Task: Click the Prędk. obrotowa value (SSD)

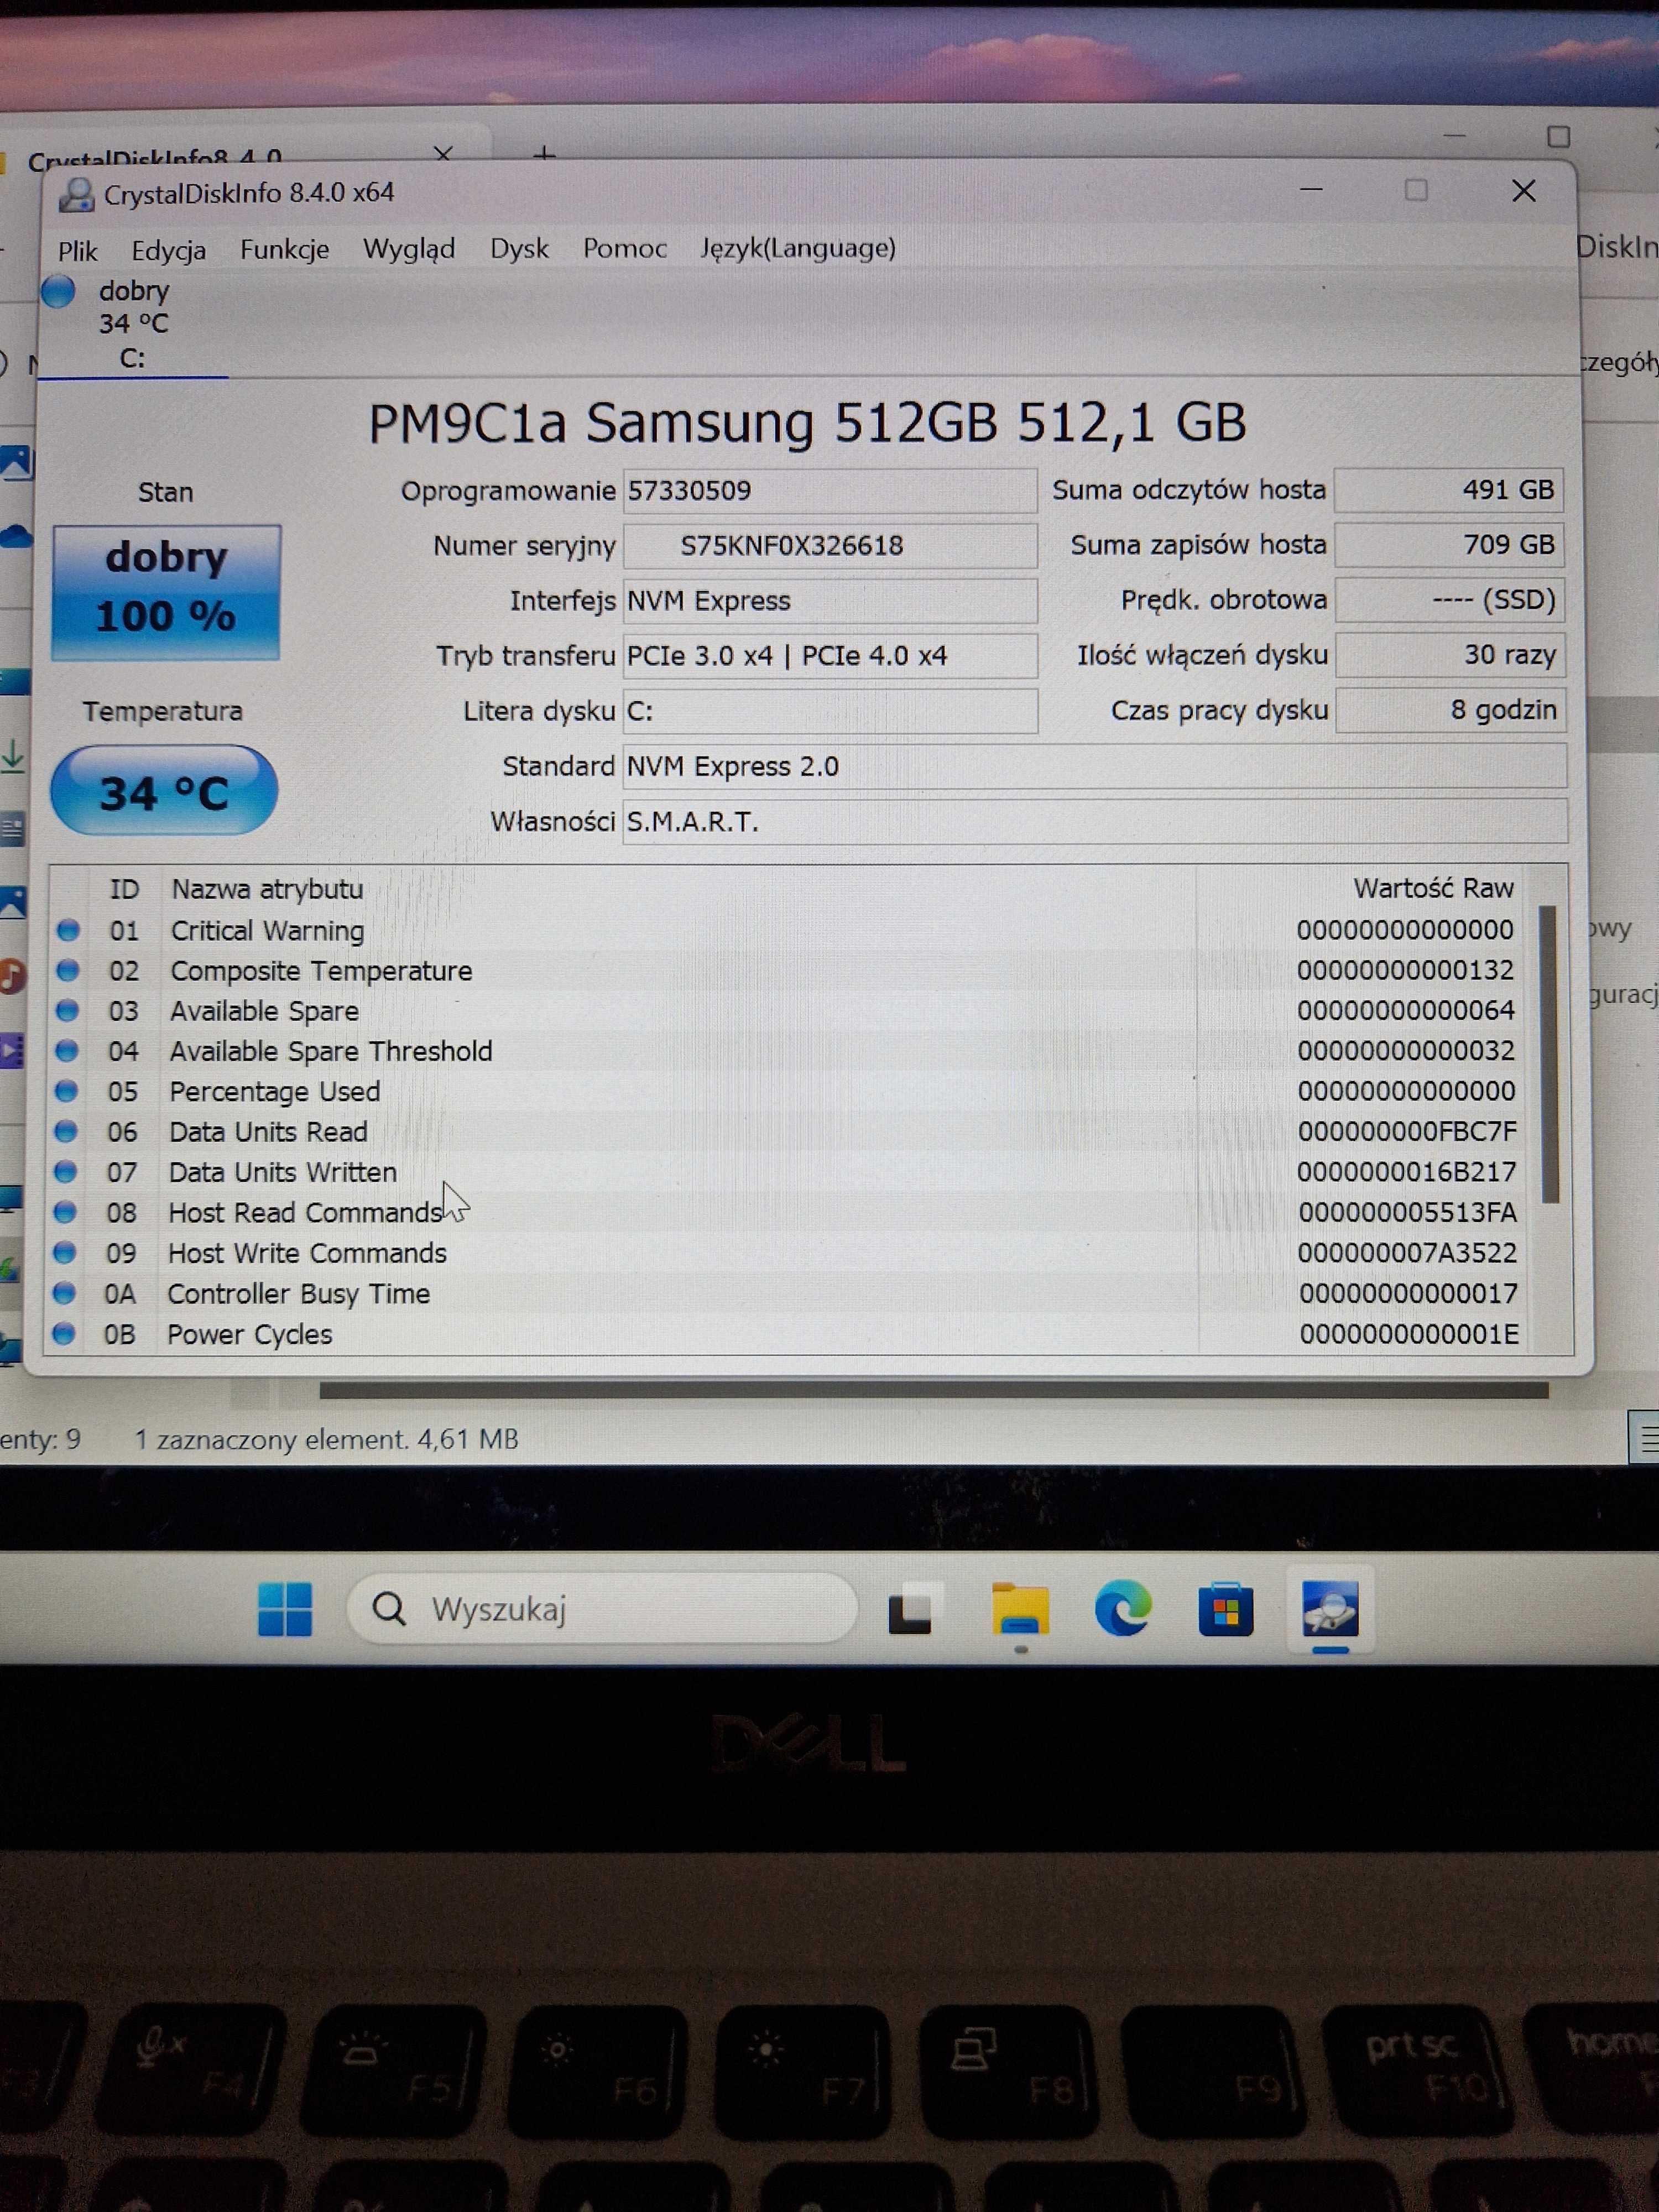Action: pos(1449,600)
